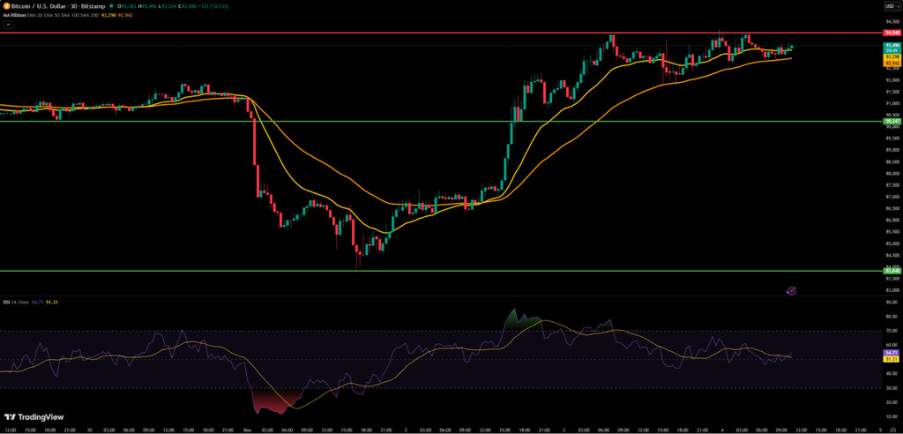Click the green market status dot

112,5
